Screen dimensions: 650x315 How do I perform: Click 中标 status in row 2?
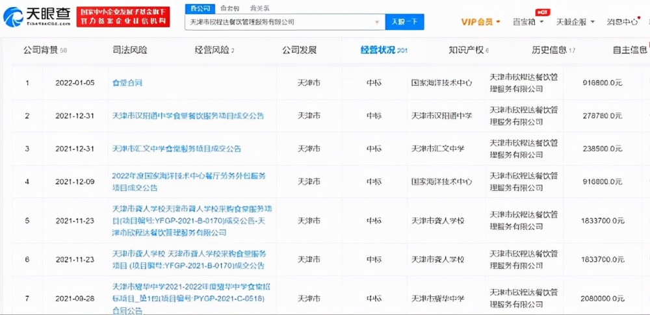374,116
